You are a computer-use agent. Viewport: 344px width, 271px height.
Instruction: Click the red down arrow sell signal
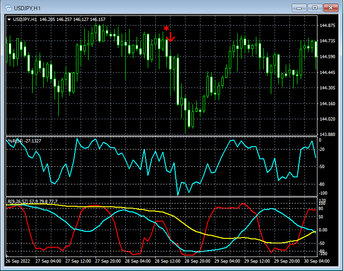pos(170,37)
